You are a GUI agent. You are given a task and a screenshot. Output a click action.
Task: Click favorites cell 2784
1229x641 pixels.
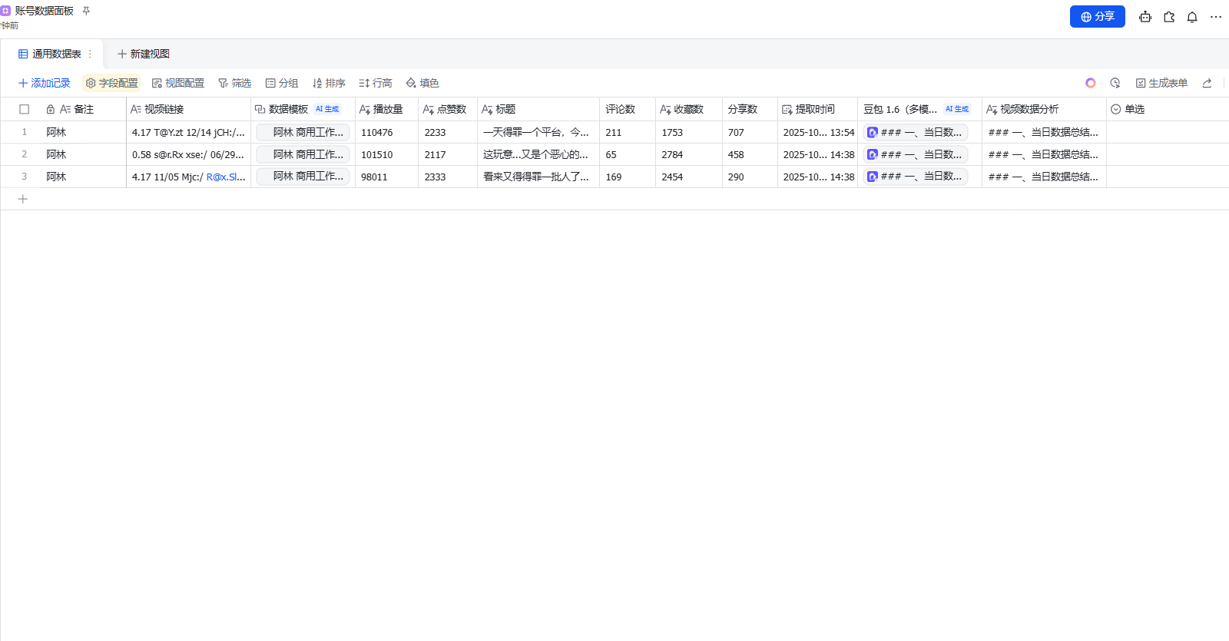pos(689,154)
